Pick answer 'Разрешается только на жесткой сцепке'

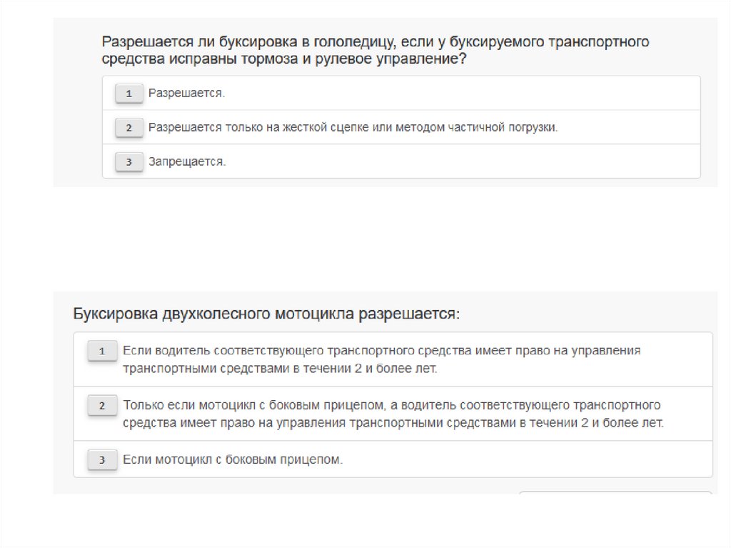pyautogui.click(x=352, y=128)
